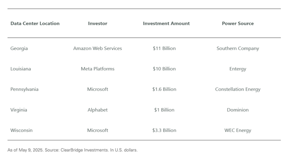
Task: Select the Wisconsin location cell
Action: pyautogui.click(x=22, y=130)
